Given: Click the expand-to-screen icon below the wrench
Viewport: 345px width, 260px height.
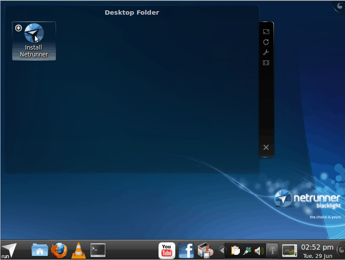Looking at the screenshot, I should (266, 63).
